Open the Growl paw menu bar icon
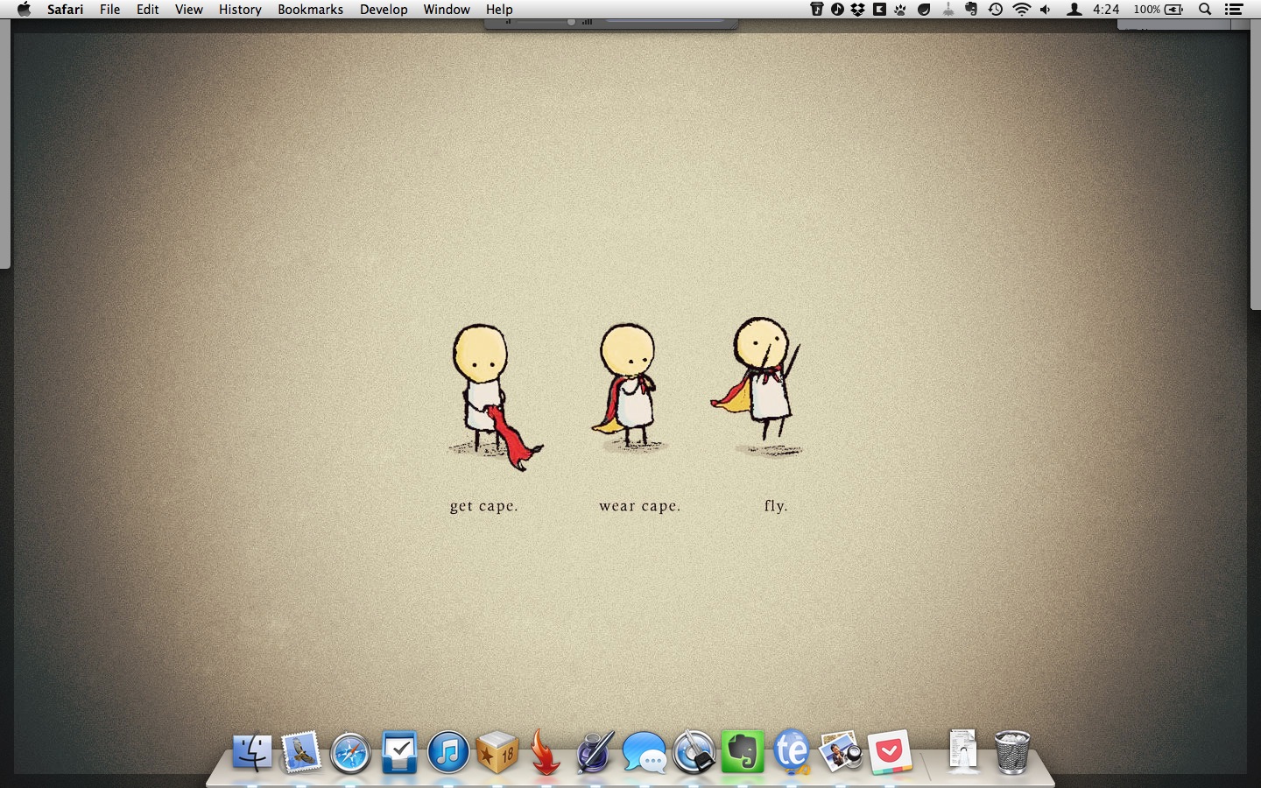Screen dimensions: 1261x788 (x=900, y=10)
